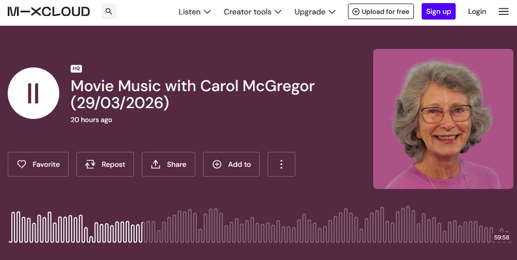Expand the Upgrade menu
Screen dimensions: 517x260
pyautogui.click(x=315, y=12)
